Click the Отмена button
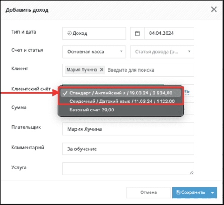Screen dimensions: 224x205 point(148,192)
